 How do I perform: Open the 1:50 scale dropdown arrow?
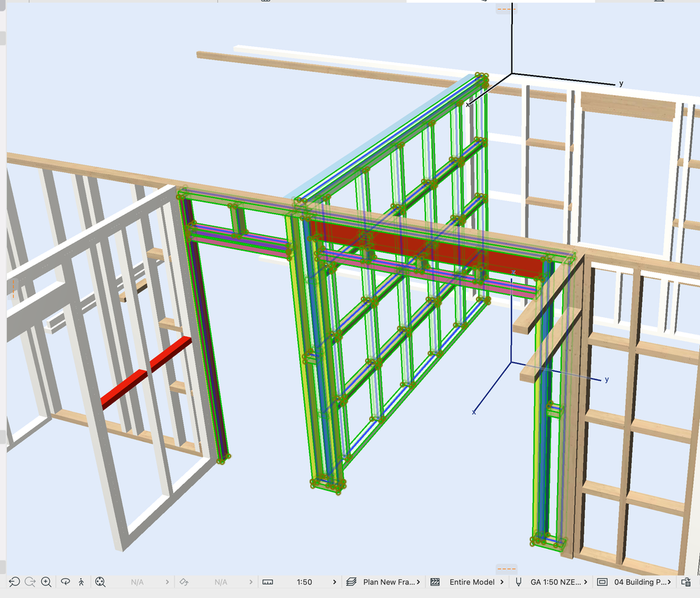point(334,582)
